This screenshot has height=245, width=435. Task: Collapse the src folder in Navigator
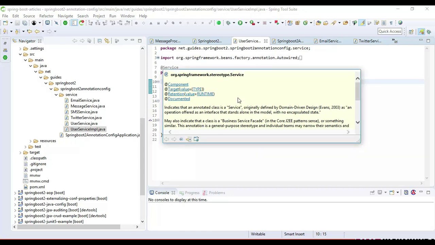20,54
